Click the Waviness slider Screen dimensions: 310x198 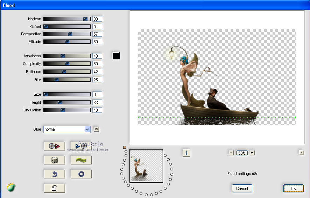(x=67, y=56)
